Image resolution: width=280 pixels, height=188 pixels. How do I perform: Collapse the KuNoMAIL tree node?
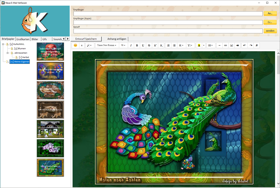[3, 44]
